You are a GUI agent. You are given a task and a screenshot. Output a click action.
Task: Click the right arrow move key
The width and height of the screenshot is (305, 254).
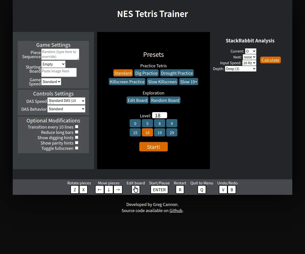[118, 190]
